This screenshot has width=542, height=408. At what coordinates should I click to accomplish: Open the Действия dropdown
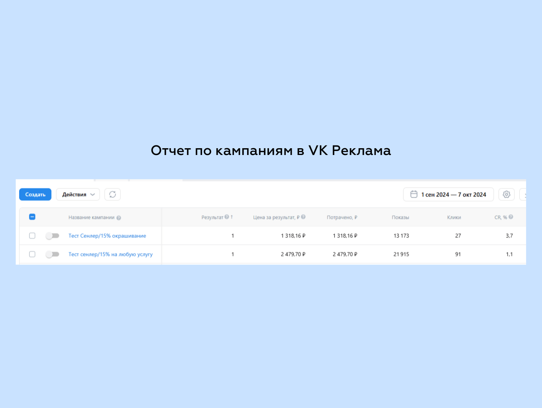coord(78,194)
